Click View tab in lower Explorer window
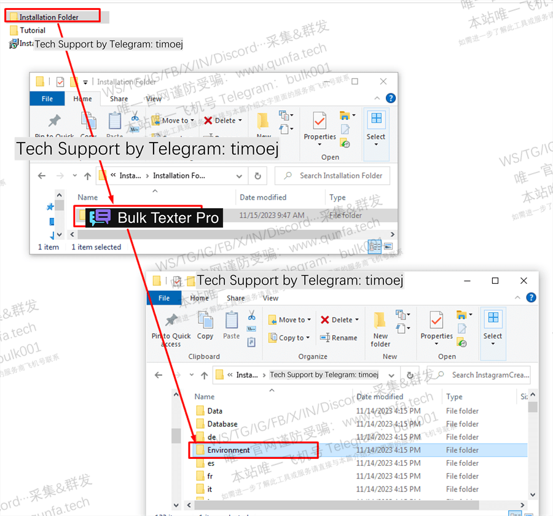 [x=270, y=298]
